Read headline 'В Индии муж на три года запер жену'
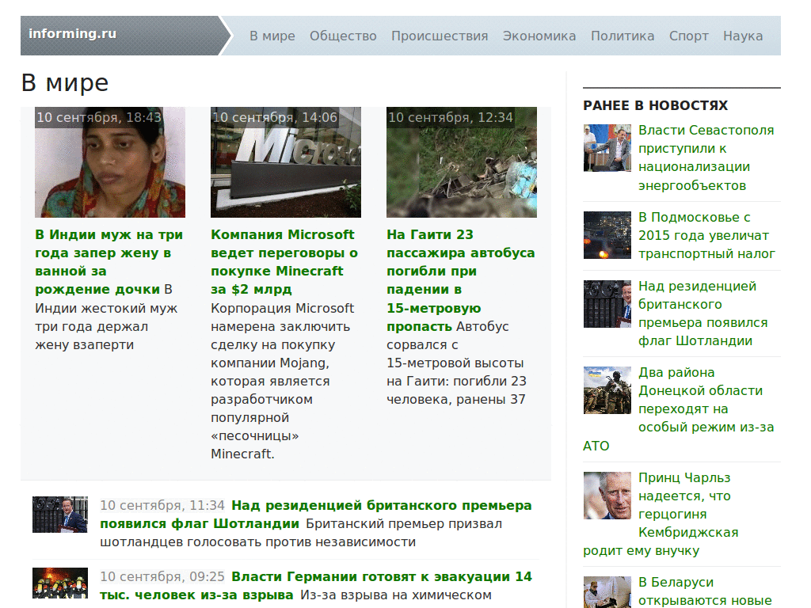The height and width of the screenshot is (608, 811). pos(109,262)
